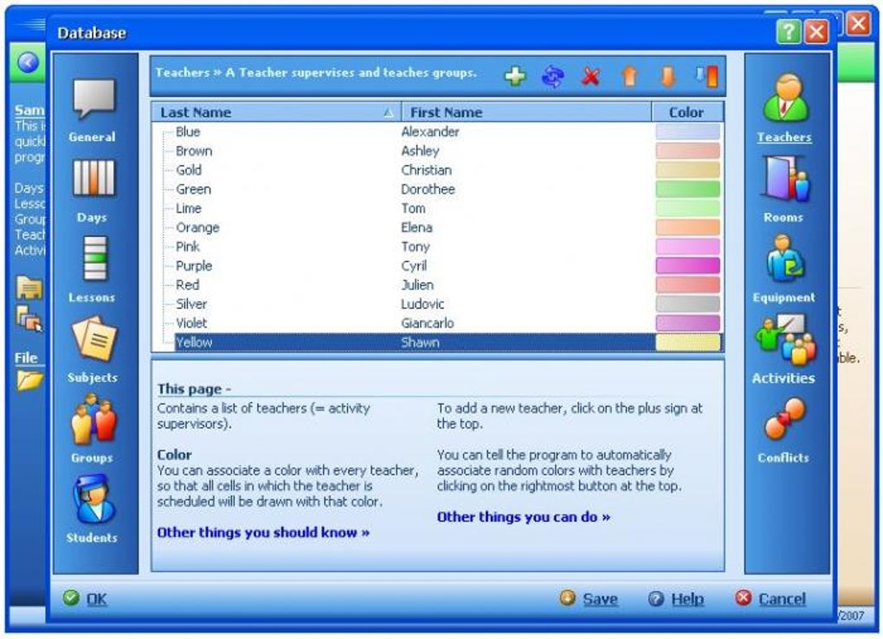Screen dimensions: 883x639
Task: Select the Brown teacher row
Action: 437,150
